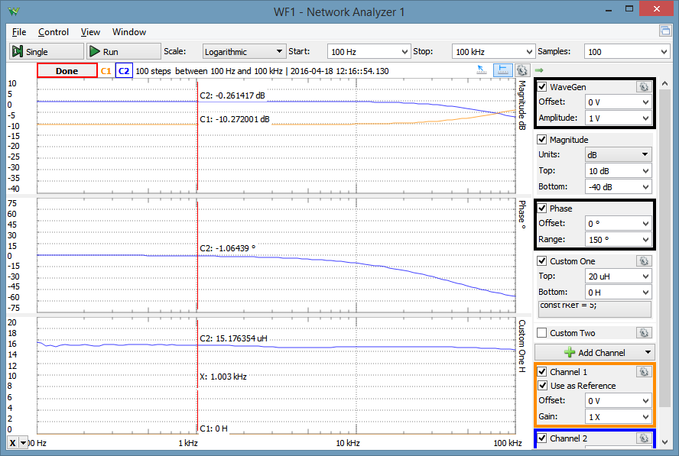Image resolution: width=679 pixels, height=456 pixels.
Task: Click the Add Channel button
Action: [x=594, y=352]
